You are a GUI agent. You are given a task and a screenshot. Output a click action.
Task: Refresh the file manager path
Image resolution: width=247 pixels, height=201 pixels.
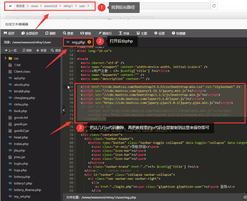[214, 6]
